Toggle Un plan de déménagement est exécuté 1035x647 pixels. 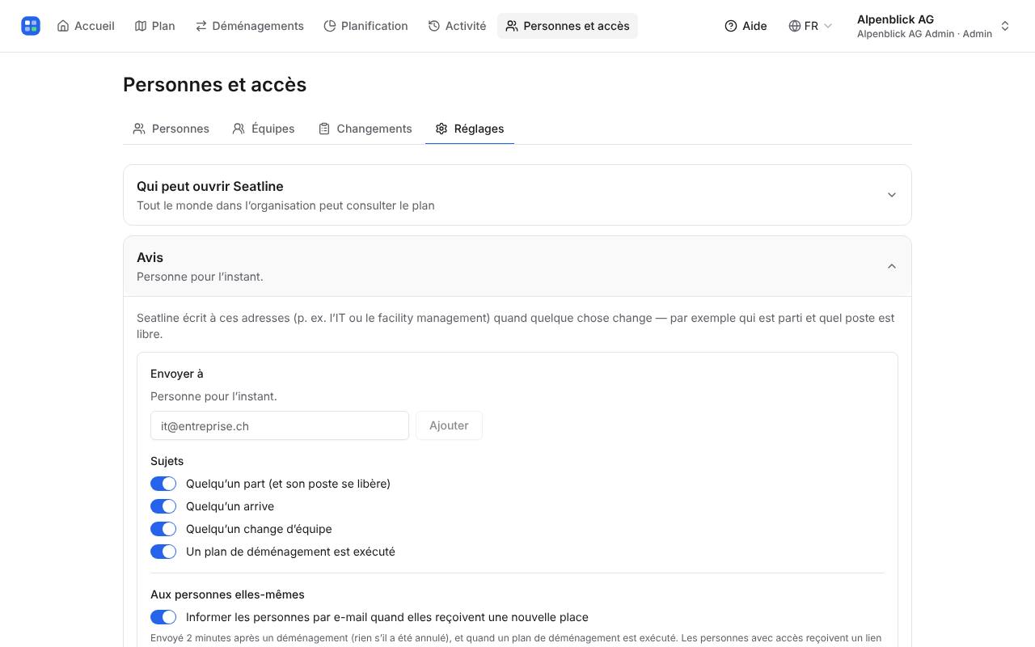coord(163,552)
